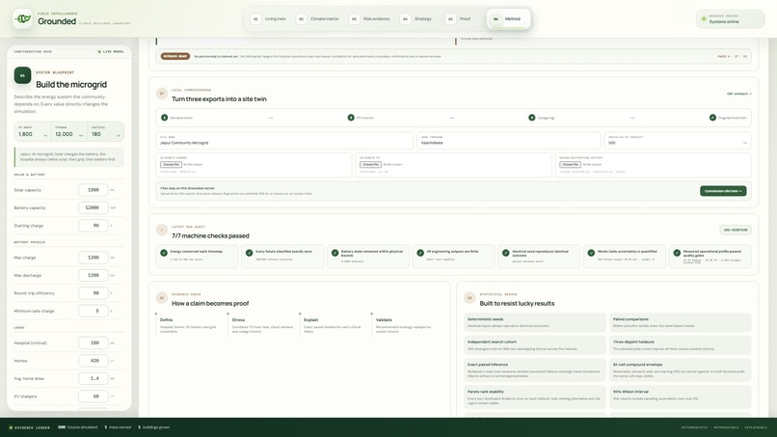The image size is (777, 437).
Task: Edit the Battery capacity value field
Action: click(94, 207)
